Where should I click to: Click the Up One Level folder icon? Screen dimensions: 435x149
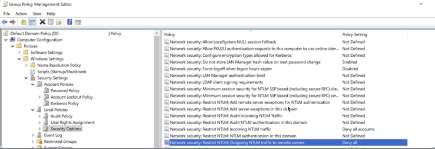tap(23, 22)
